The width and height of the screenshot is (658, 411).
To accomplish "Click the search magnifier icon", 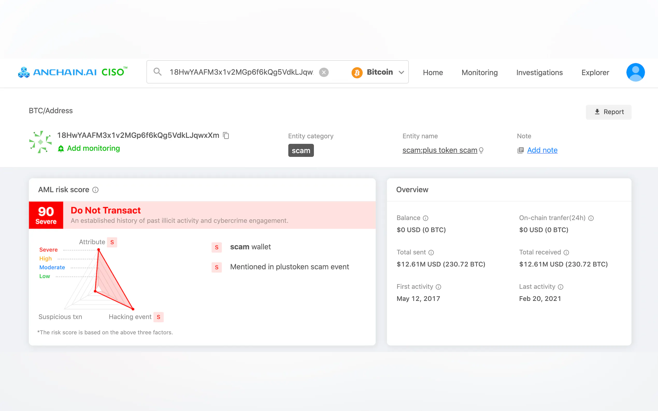I will coord(158,72).
